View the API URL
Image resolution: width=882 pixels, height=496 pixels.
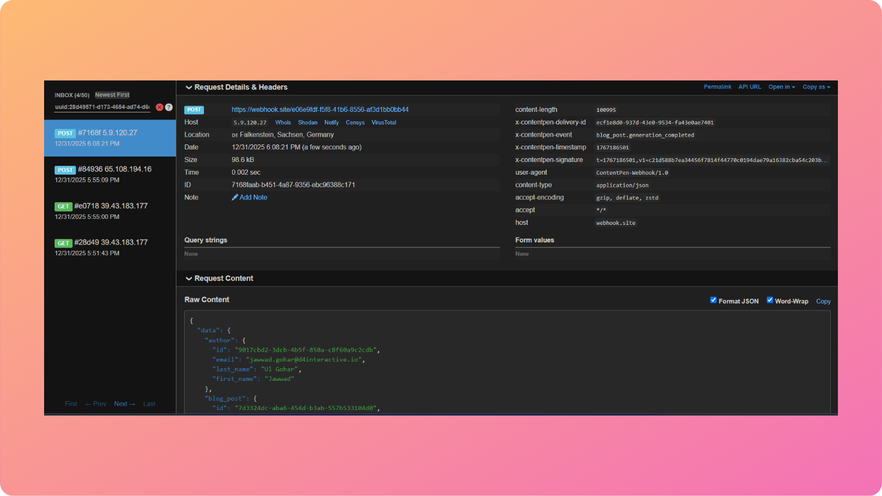[x=750, y=87]
